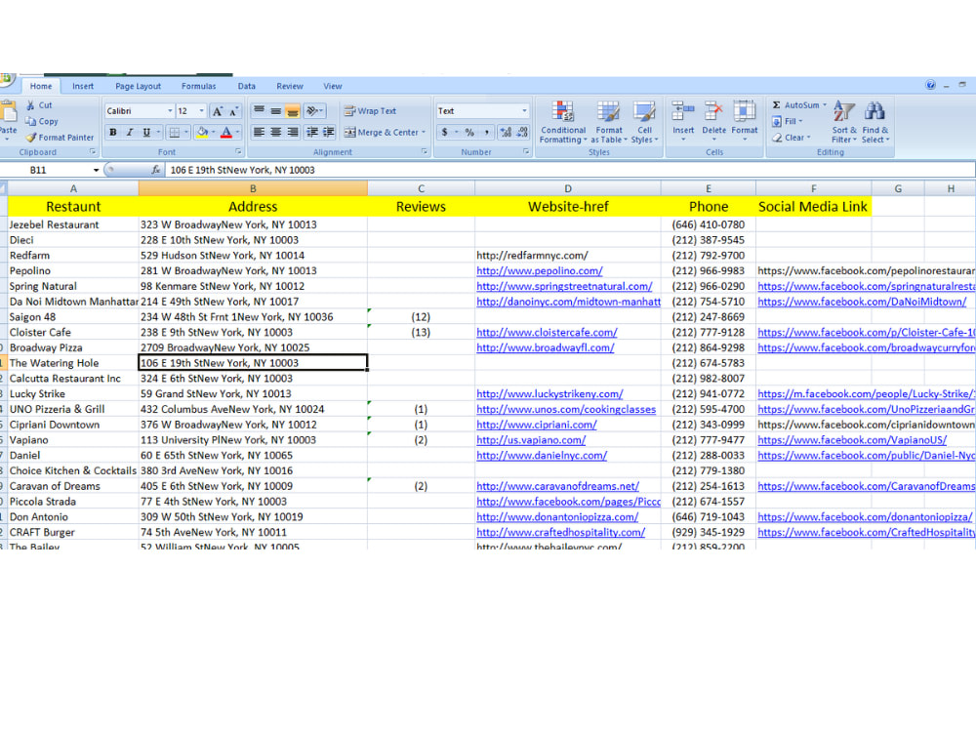Open the Merge & Center dropdown arrow

point(424,132)
